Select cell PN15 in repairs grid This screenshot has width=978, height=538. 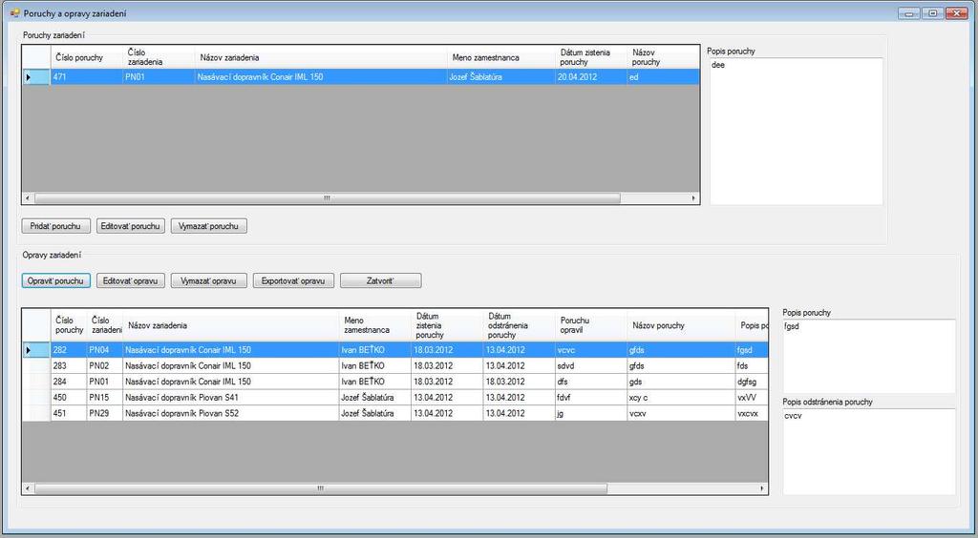[105, 397]
